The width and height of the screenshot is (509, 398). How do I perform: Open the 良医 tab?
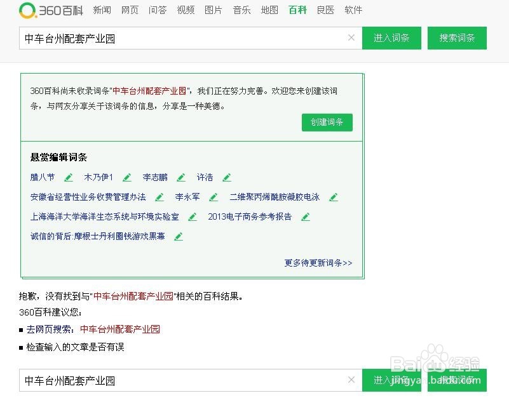(x=325, y=10)
